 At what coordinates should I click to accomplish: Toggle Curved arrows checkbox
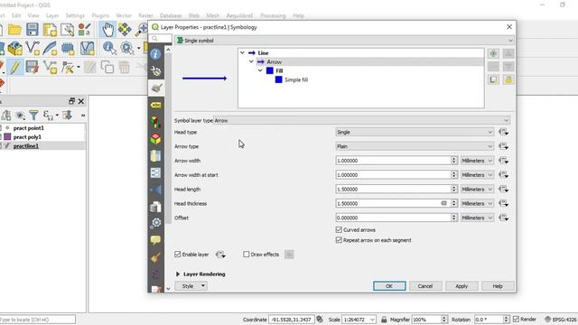339,229
